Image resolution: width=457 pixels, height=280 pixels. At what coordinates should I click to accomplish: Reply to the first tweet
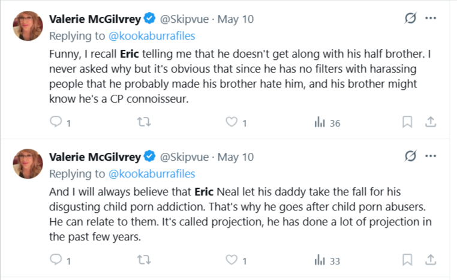[x=56, y=123]
